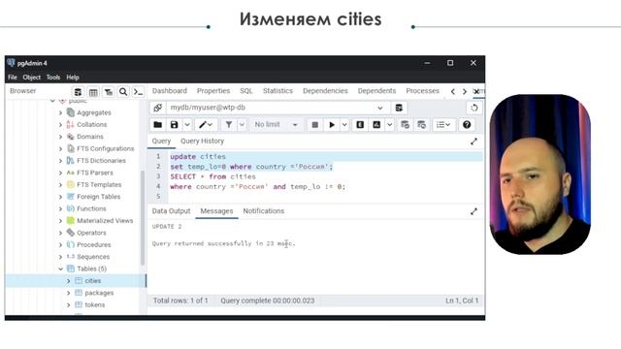Open the Macros list icon
Image resolution: width=621 pixels, height=349 pixels.
tap(443, 125)
